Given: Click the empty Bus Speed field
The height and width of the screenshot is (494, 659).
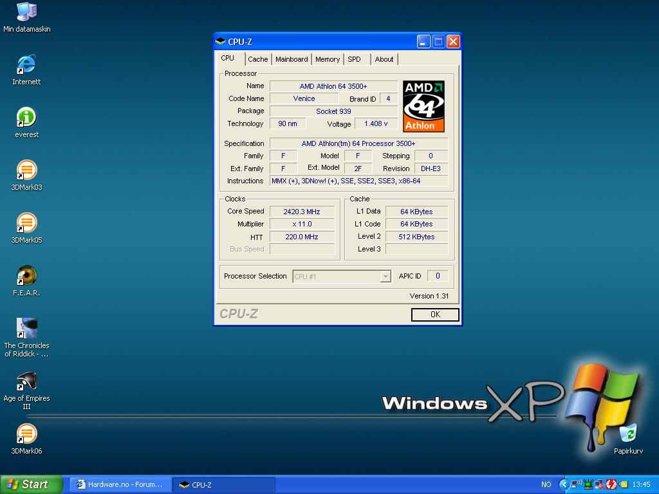Looking at the screenshot, I should pos(302,249).
